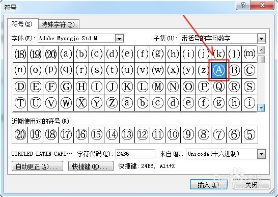
Task: Switch to the 符号(S) tab
Action: pyautogui.click(x=22, y=24)
